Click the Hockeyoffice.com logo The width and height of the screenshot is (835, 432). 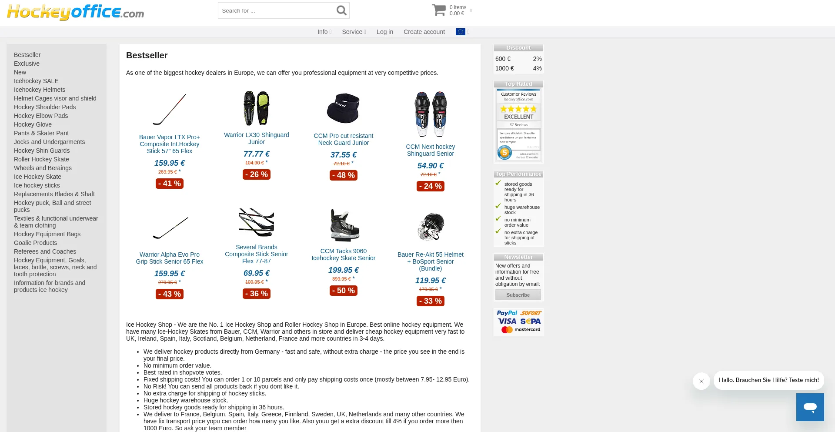[76, 12]
